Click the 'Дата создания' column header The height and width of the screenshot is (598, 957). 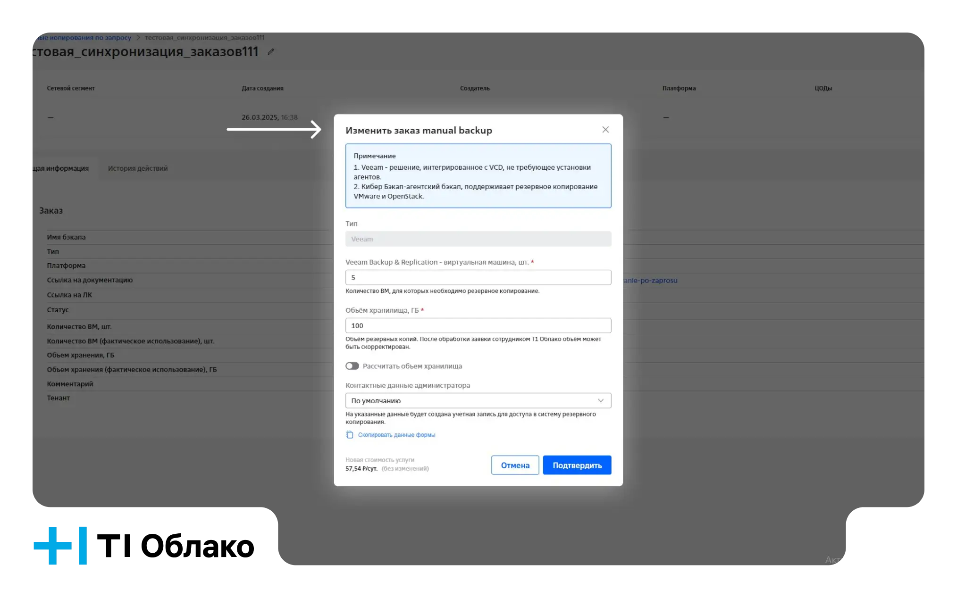click(x=262, y=88)
